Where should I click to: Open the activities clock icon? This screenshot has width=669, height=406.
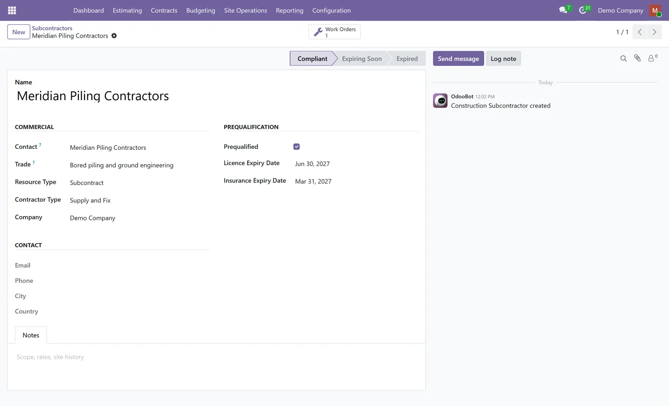583,10
